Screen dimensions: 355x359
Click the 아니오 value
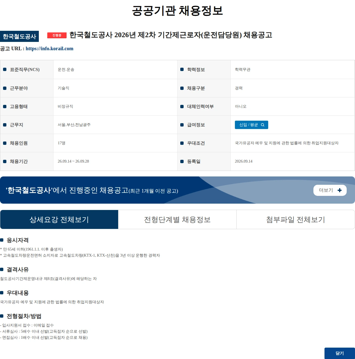[x=241, y=107]
